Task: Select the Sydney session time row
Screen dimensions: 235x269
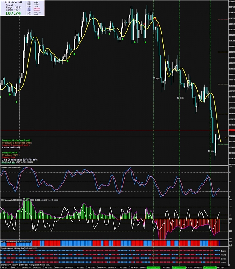Action: [33, 4]
